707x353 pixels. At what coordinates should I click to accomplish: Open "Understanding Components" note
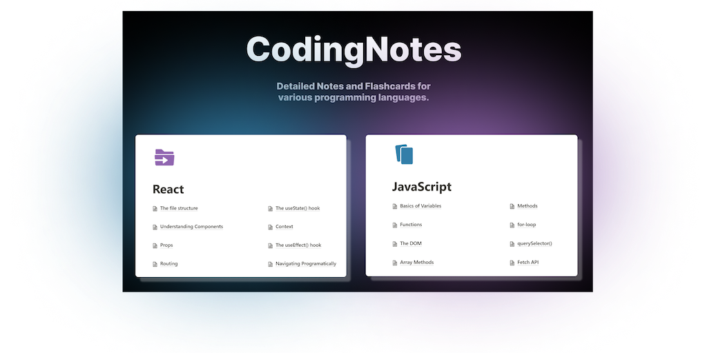pyautogui.click(x=191, y=226)
